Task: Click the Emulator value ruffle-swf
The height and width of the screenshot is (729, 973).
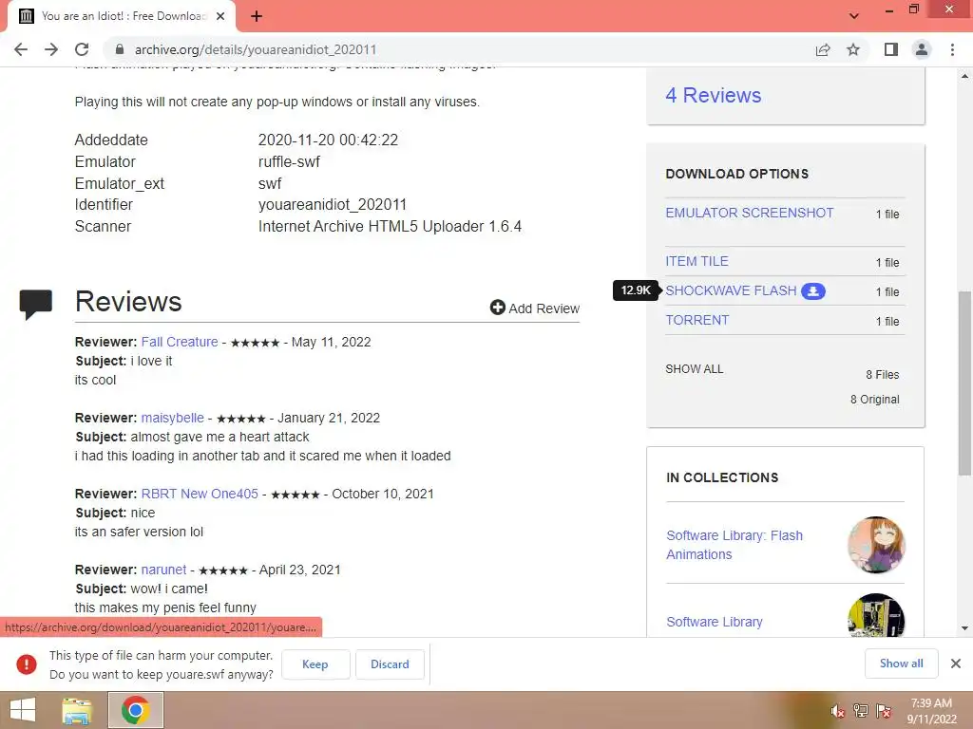Action: coord(289,161)
